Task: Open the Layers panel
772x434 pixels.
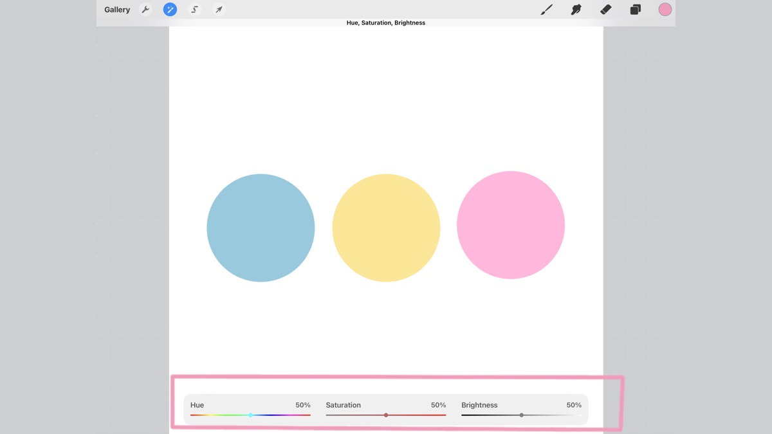Action: click(635, 10)
